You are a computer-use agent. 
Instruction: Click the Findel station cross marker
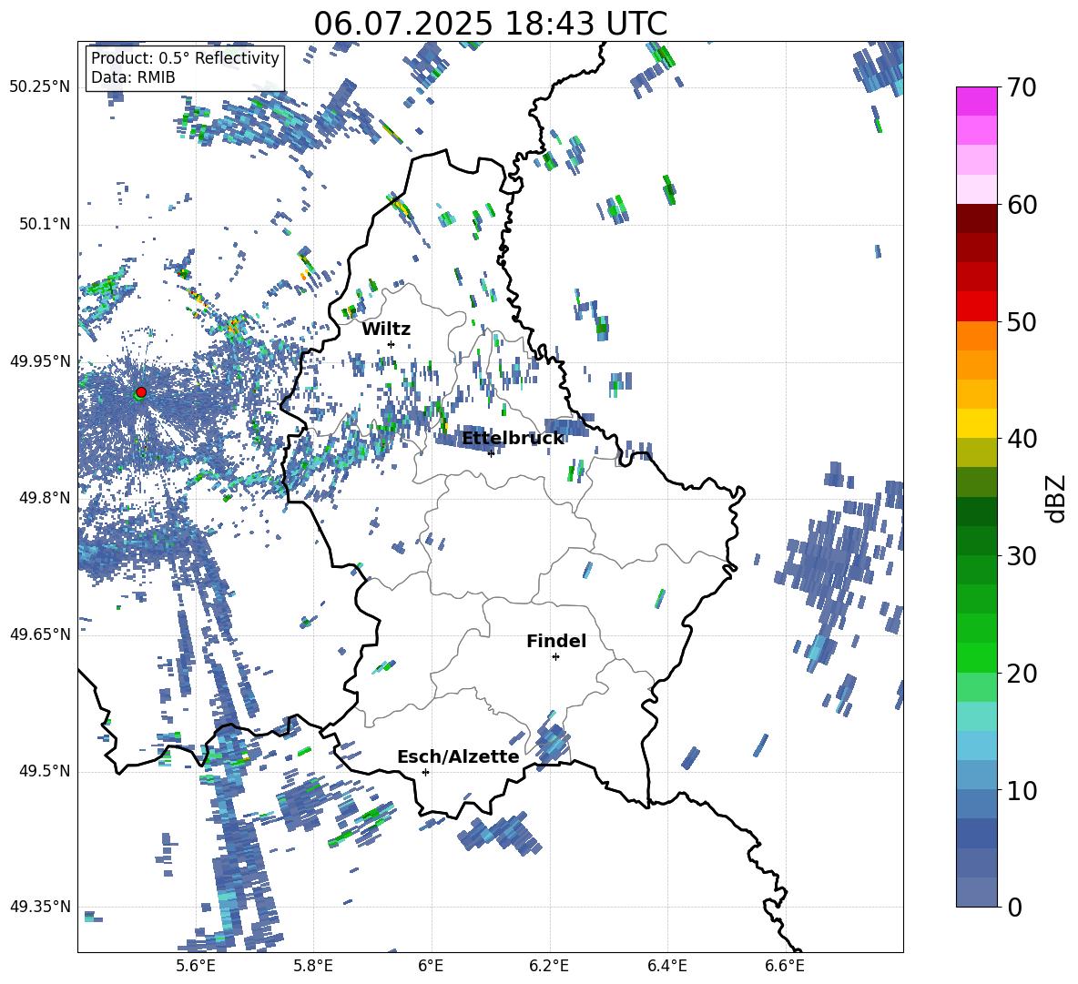pyautogui.click(x=555, y=657)
